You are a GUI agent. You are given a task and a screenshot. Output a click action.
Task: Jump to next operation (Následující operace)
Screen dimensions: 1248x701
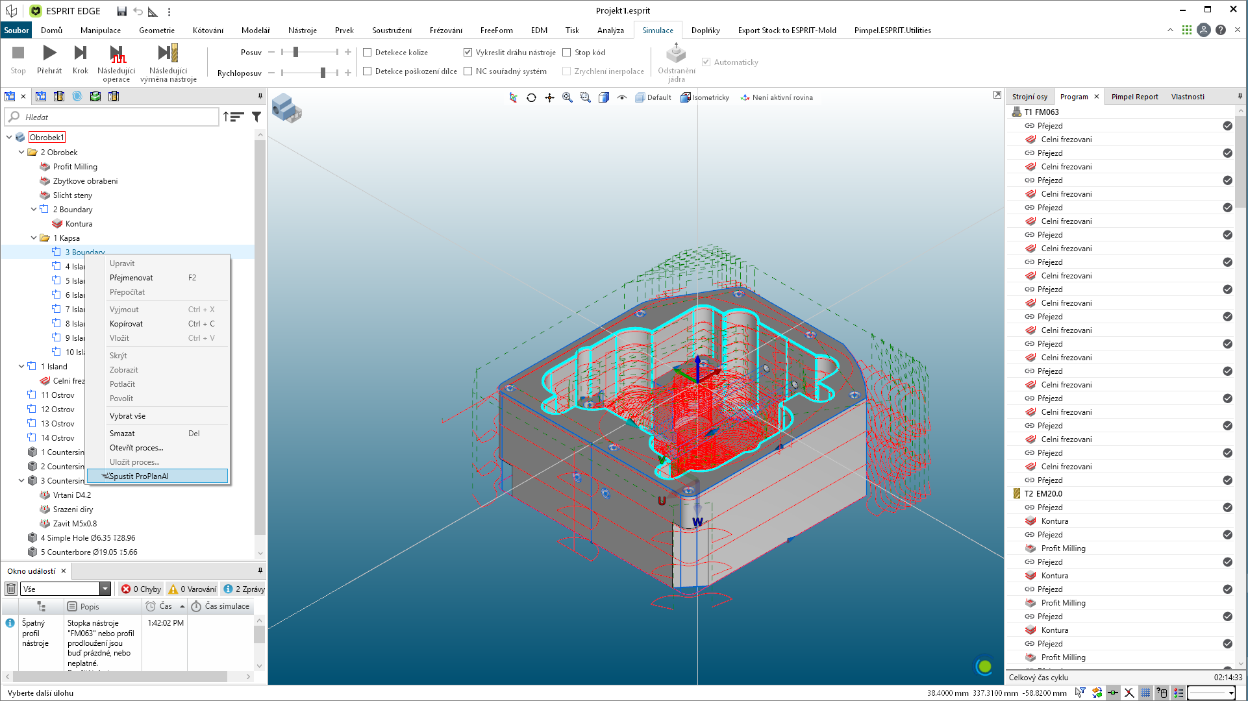pos(116,63)
